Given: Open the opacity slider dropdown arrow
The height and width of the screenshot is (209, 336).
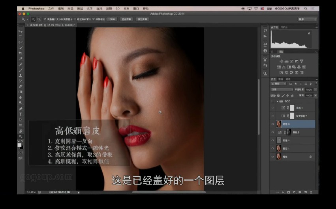Looking at the screenshot, I should pos(315,90).
